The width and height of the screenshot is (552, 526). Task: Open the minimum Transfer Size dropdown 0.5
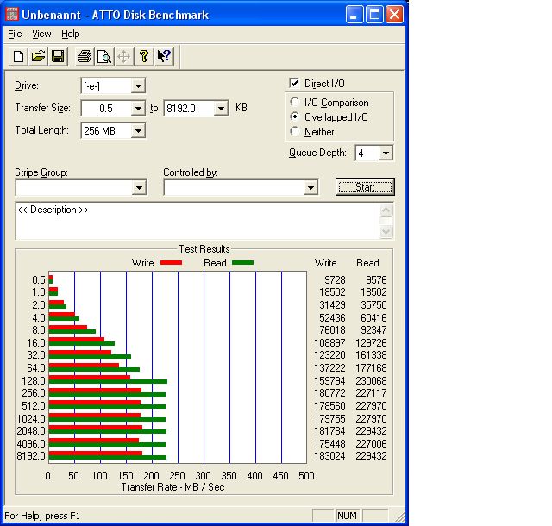(138, 108)
